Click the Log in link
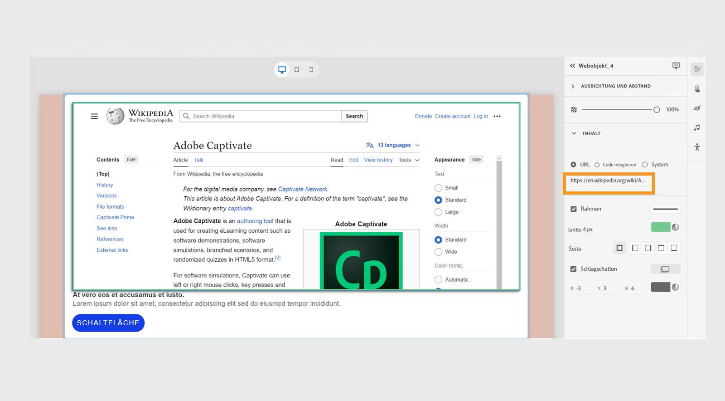Image resolution: width=725 pixels, height=401 pixels. (481, 117)
